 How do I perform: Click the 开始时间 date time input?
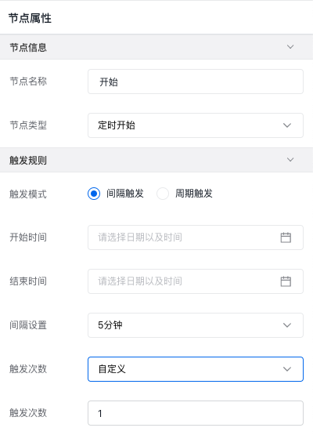[196, 237]
